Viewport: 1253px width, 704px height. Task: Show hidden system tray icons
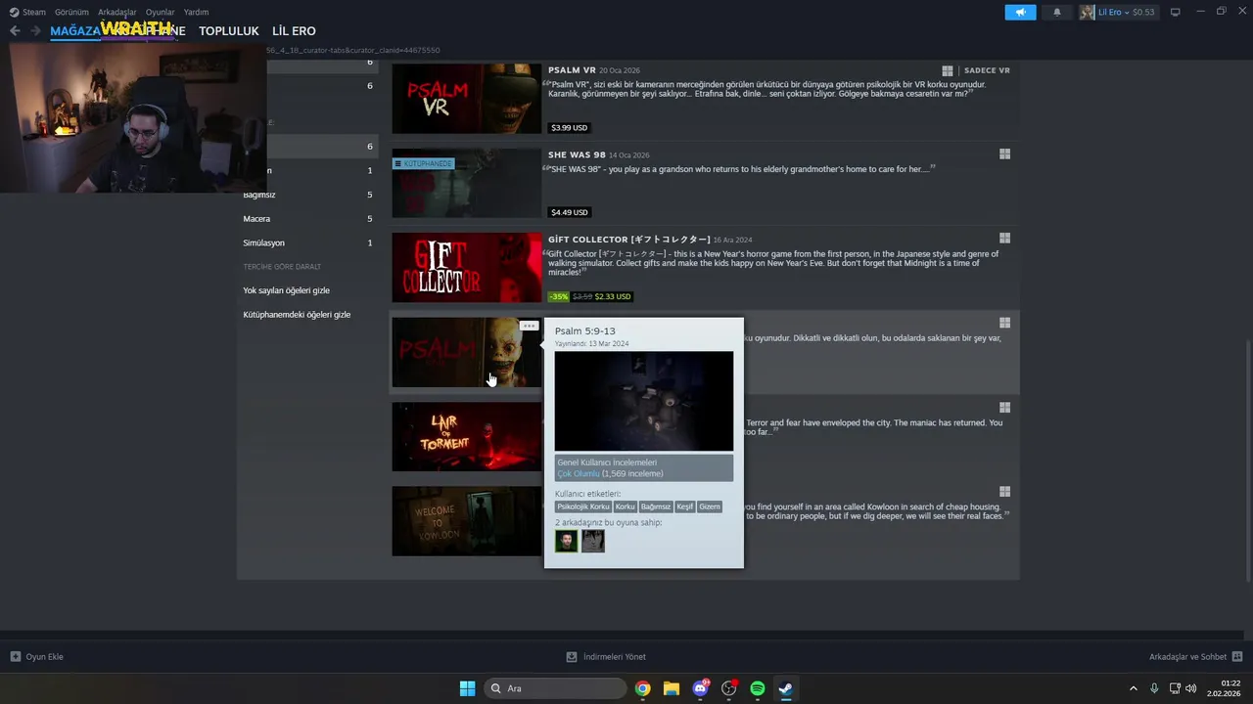click(x=1134, y=688)
